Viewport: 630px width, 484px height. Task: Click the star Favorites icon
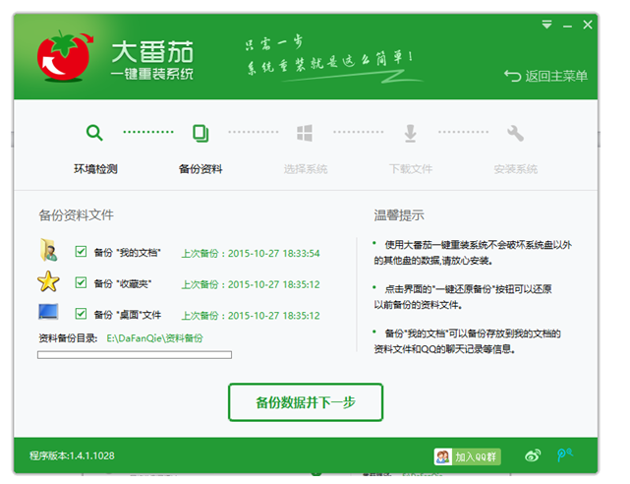coord(48,283)
